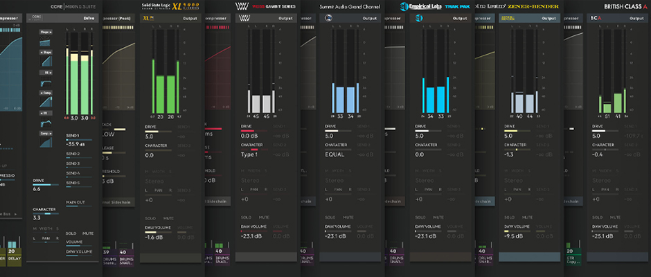The width and height of the screenshot is (651, 277).
Task: Open the Type 1 character selector in Weiss panel
Action: point(249,154)
